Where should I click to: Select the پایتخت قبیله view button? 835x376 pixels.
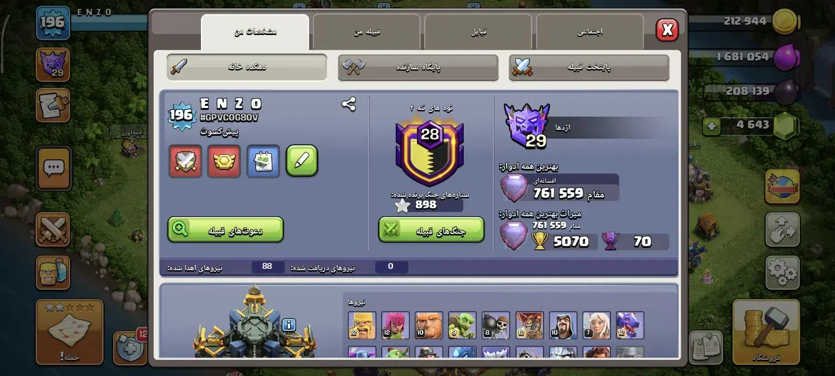tap(589, 67)
